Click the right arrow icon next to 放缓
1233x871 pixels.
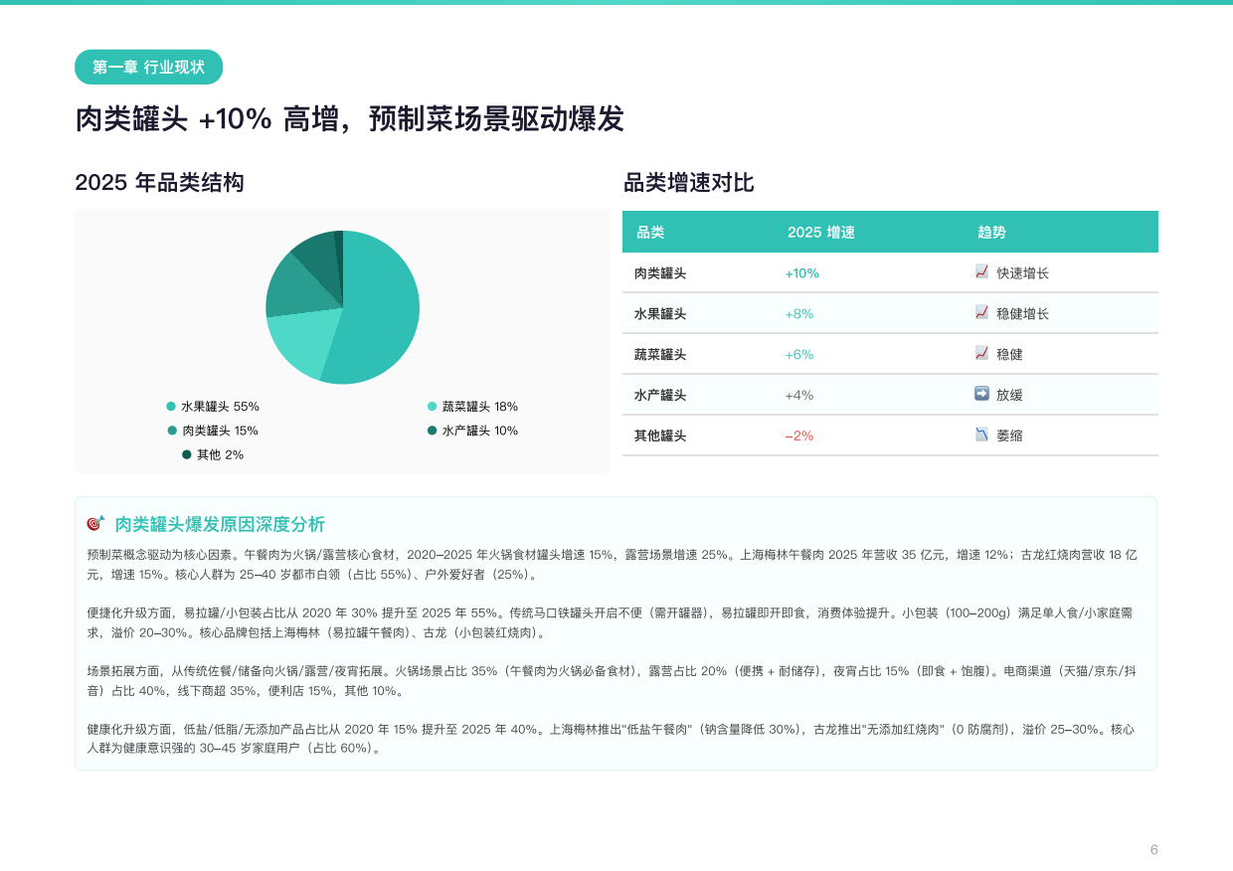(x=981, y=394)
